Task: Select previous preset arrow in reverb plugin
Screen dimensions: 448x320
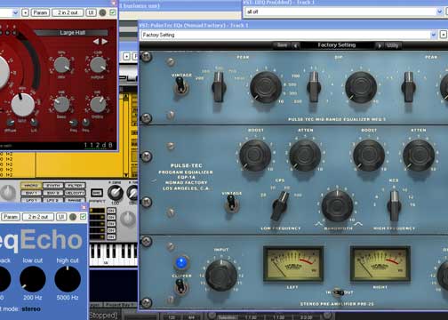Action: (96, 42)
